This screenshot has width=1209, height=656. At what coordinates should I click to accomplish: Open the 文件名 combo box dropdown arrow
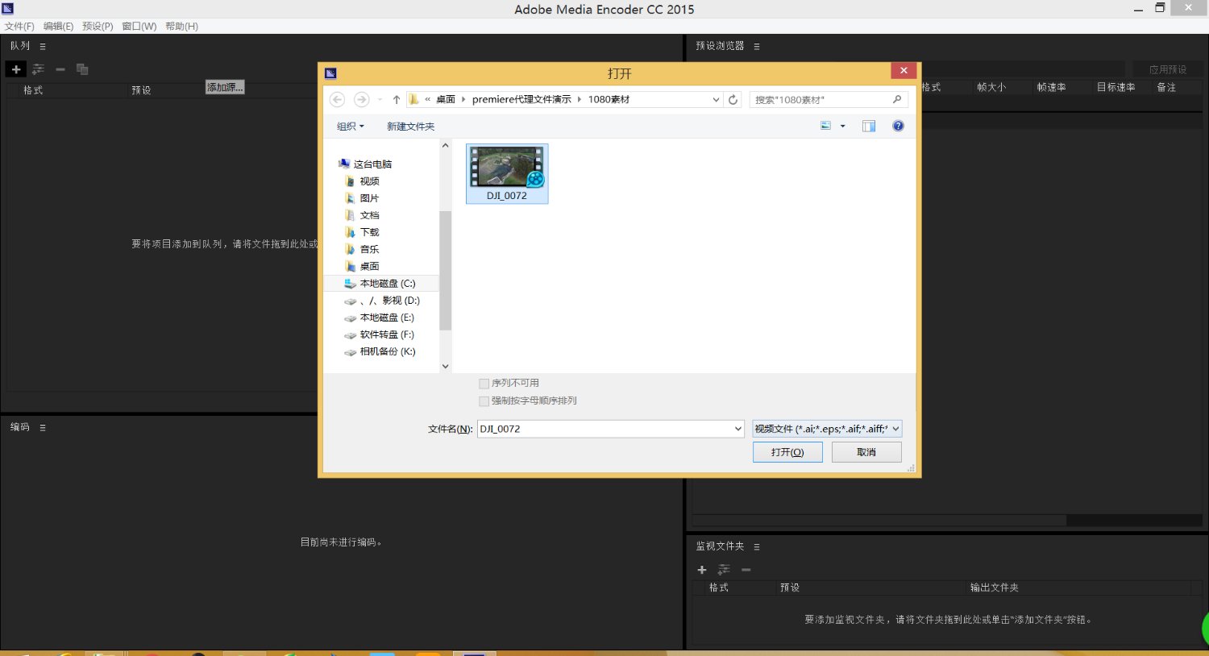click(737, 429)
